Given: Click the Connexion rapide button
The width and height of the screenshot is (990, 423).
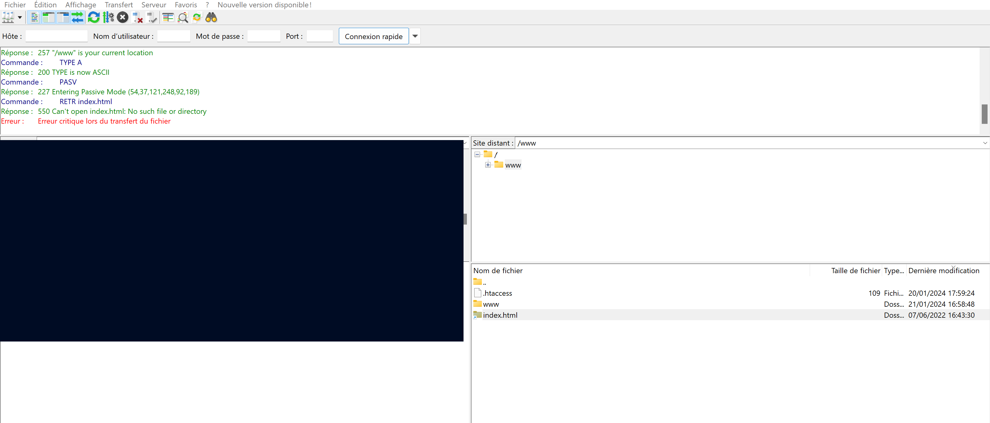Looking at the screenshot, I should [x=373, y=36].
